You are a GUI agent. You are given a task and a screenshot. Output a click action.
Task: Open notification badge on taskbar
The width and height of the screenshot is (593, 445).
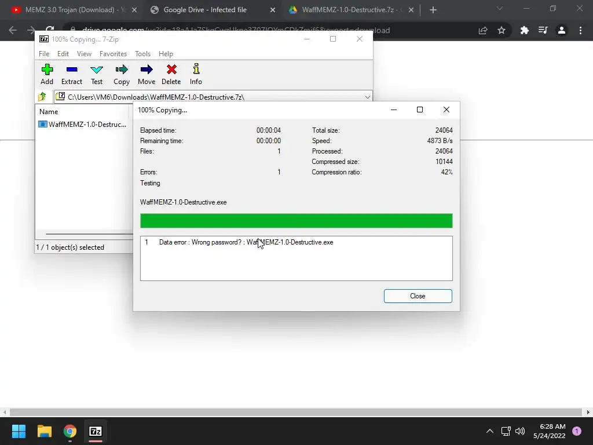[577, 431]
